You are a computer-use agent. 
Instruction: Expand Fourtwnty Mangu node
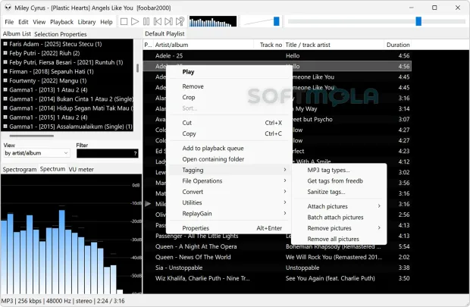pos(5,80)
